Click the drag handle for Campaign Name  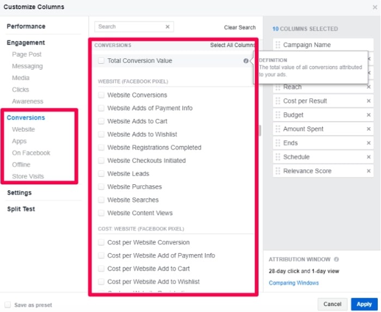(x=278, y=45)
